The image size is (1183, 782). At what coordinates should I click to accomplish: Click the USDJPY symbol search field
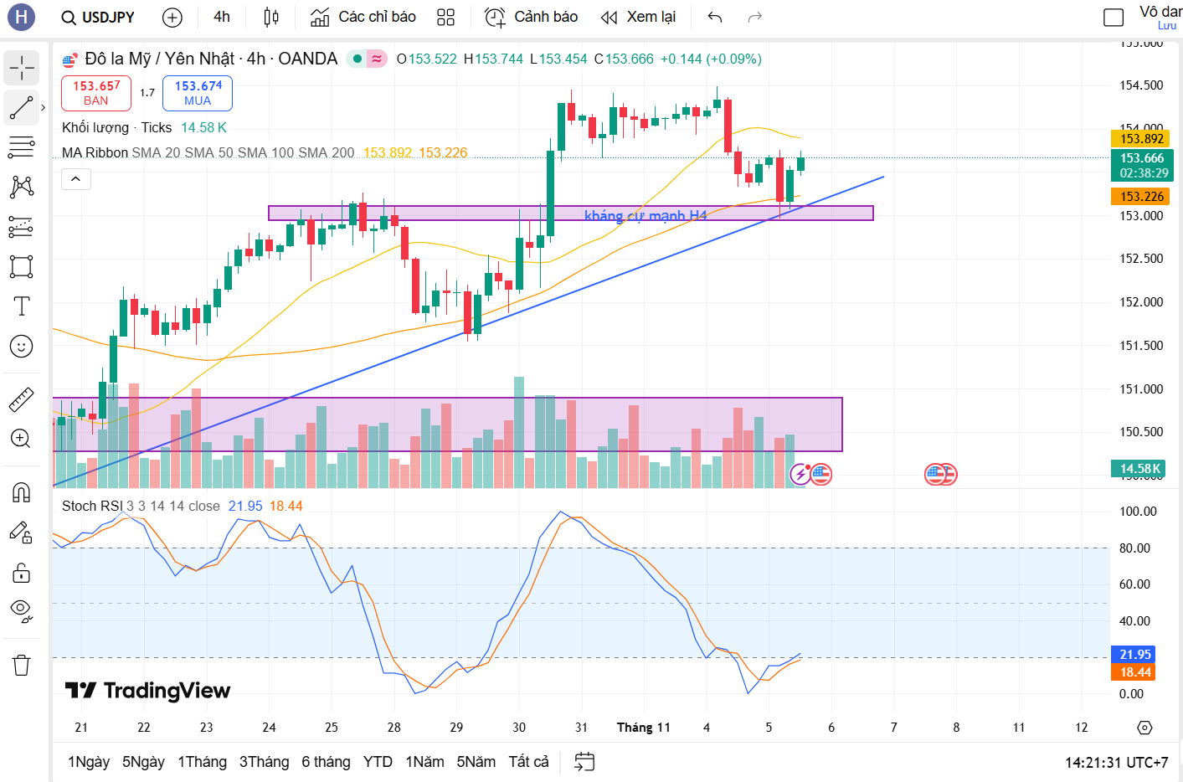click(x=99, y=17)
